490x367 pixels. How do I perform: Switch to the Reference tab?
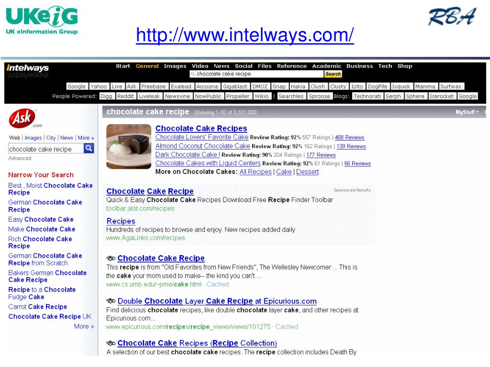pyautogui.click(x=292, y=66)
